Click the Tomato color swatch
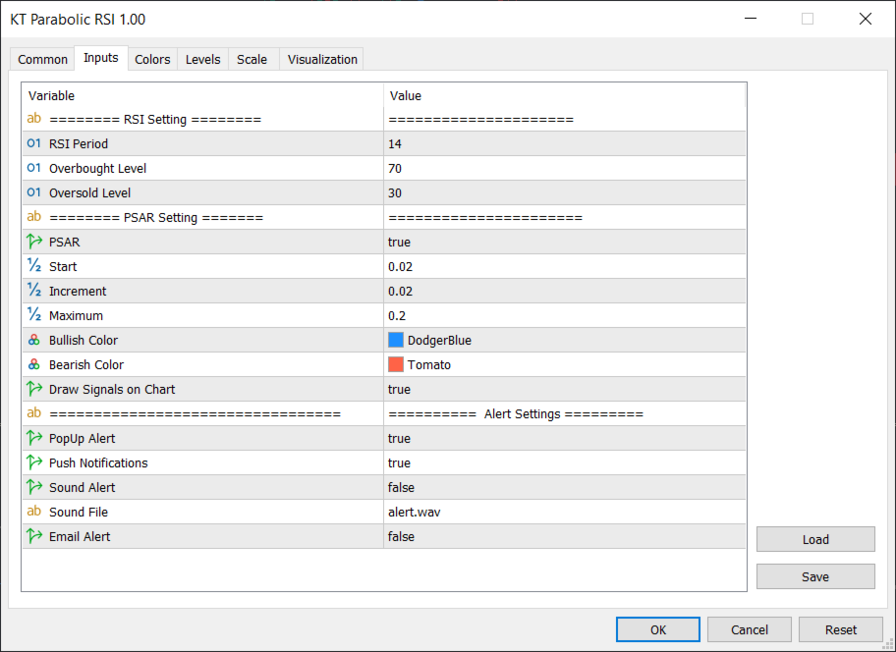The width and height of the screenshot is (896, 652). click(x=396, y=365)
